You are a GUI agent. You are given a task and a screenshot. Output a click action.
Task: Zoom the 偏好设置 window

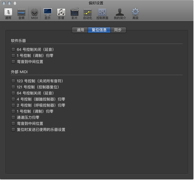15,3
